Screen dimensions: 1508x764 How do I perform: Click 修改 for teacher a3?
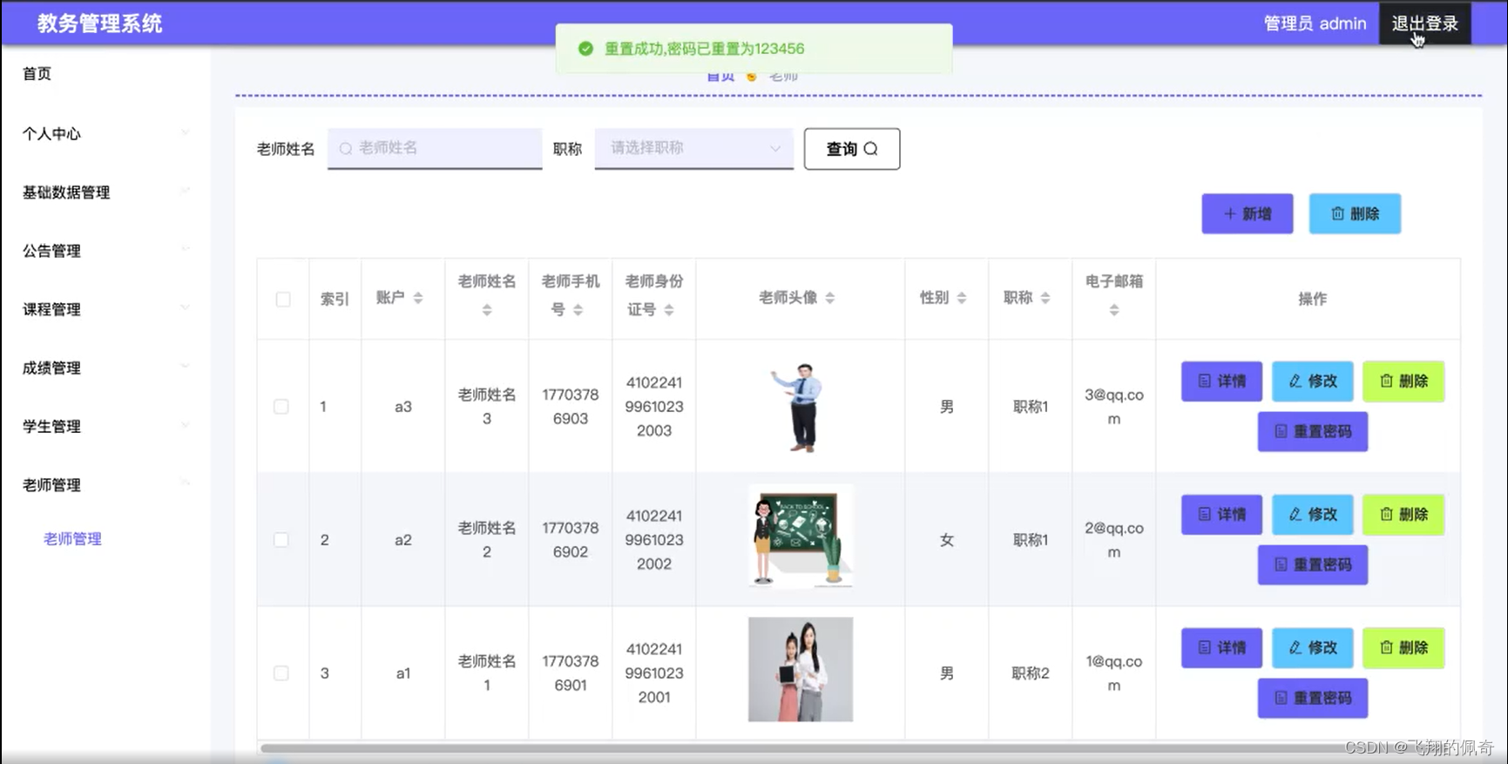[x=1312, y=381]
